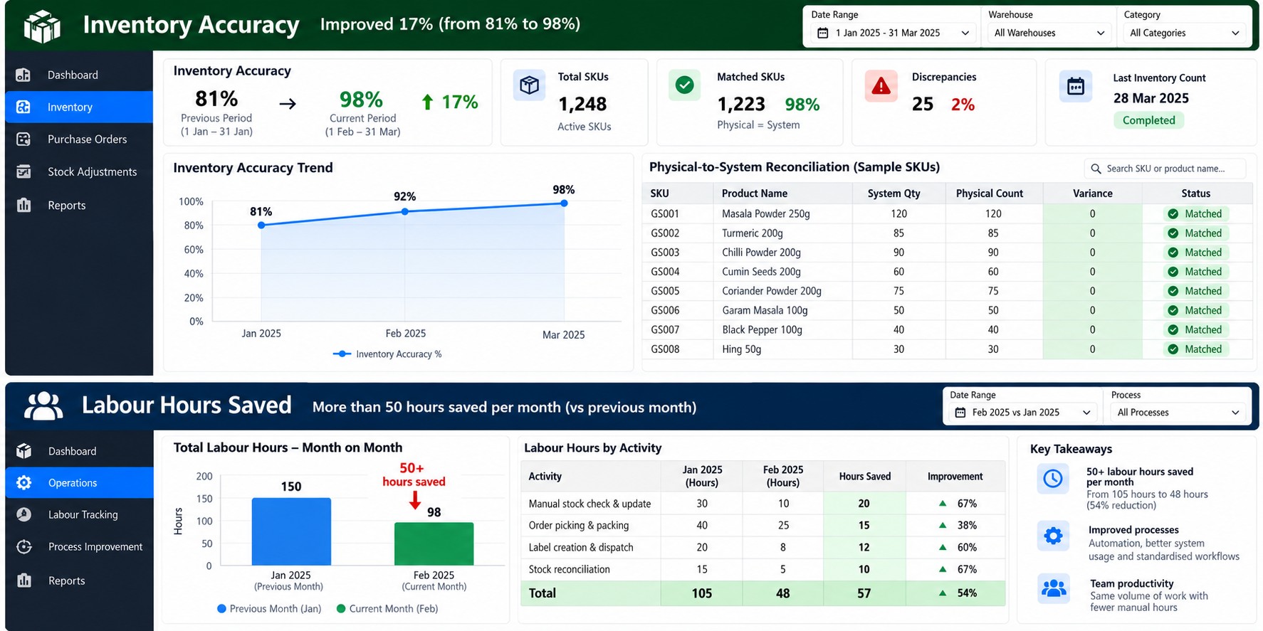
Task: Click the Hours Saved column header
Action: (864, 477)
